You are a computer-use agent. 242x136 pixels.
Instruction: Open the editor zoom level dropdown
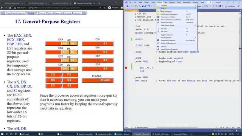click(x=129, y=128)
